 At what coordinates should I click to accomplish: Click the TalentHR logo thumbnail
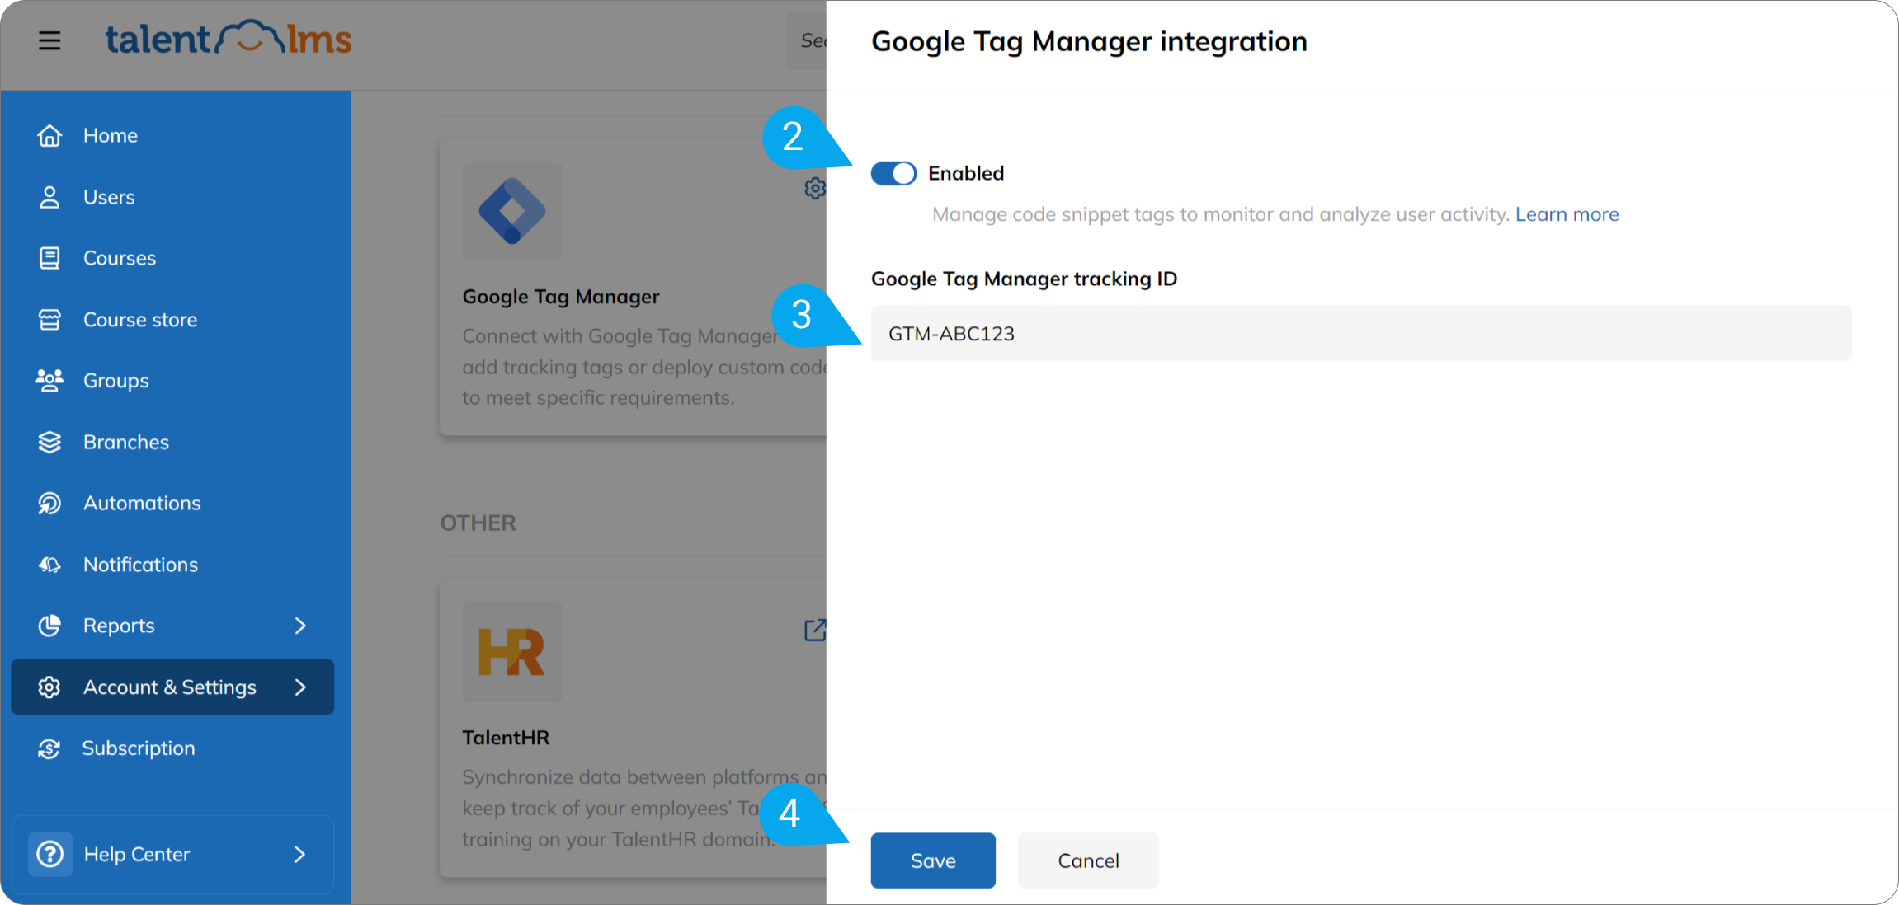[x=512, y=652]
